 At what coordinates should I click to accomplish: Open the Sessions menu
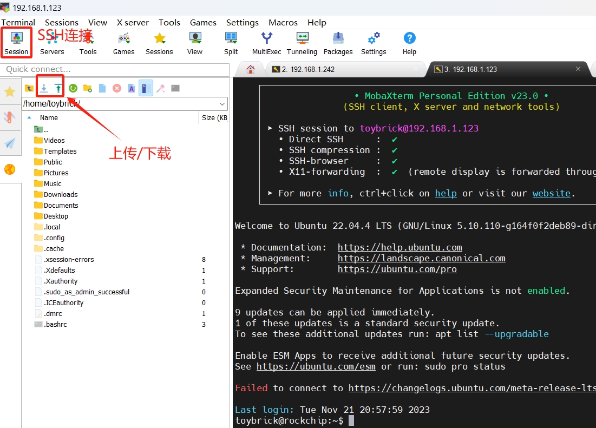pos(62,22)
